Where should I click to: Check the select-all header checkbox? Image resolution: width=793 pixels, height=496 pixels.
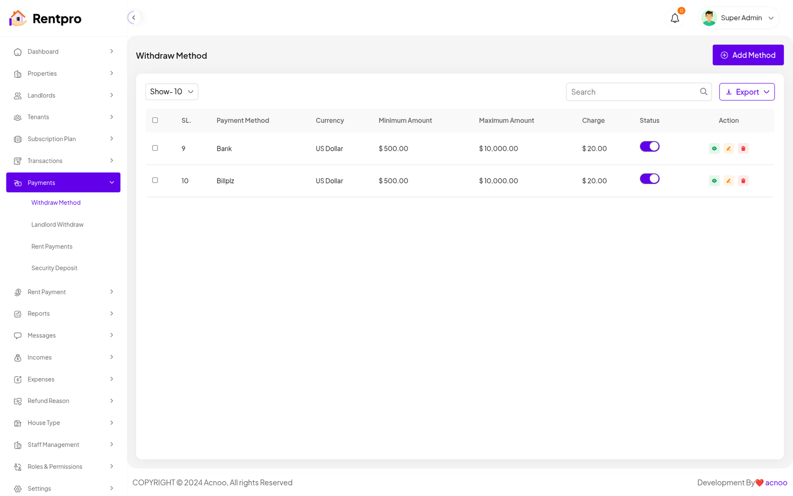tap(155, 120)
